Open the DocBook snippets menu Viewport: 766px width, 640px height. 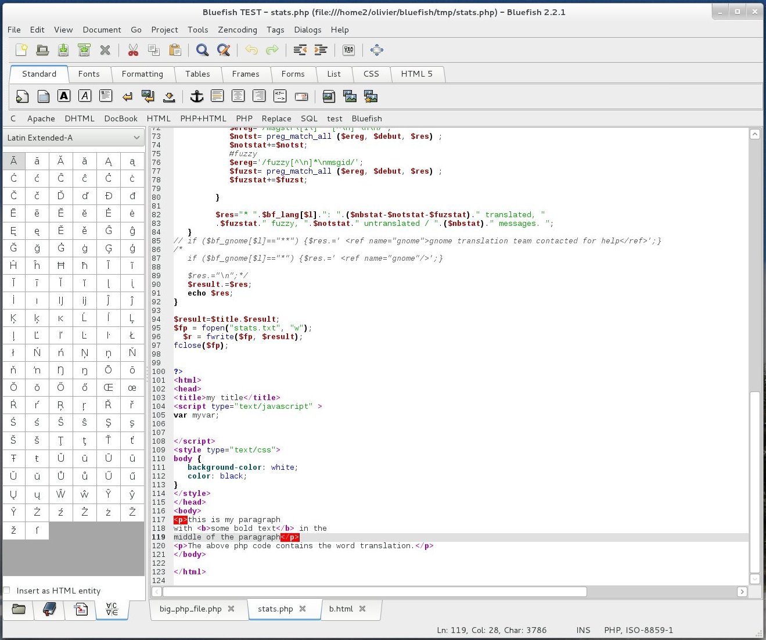(121, 118)
